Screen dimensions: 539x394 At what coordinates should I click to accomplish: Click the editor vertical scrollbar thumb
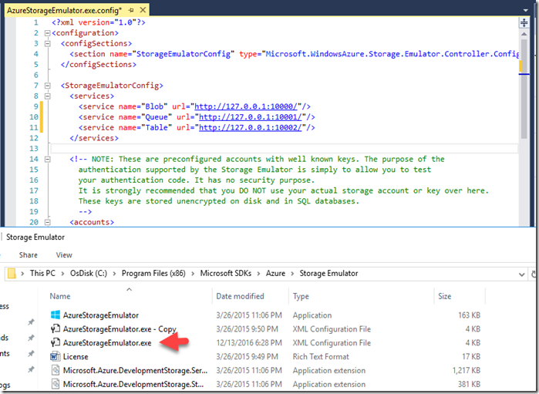[x=524, y=89]
